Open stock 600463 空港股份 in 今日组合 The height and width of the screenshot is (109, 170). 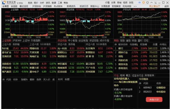154,88
